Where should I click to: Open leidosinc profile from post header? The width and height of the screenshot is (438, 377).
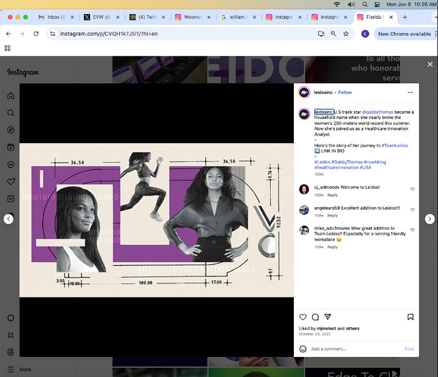coord(323,92)
